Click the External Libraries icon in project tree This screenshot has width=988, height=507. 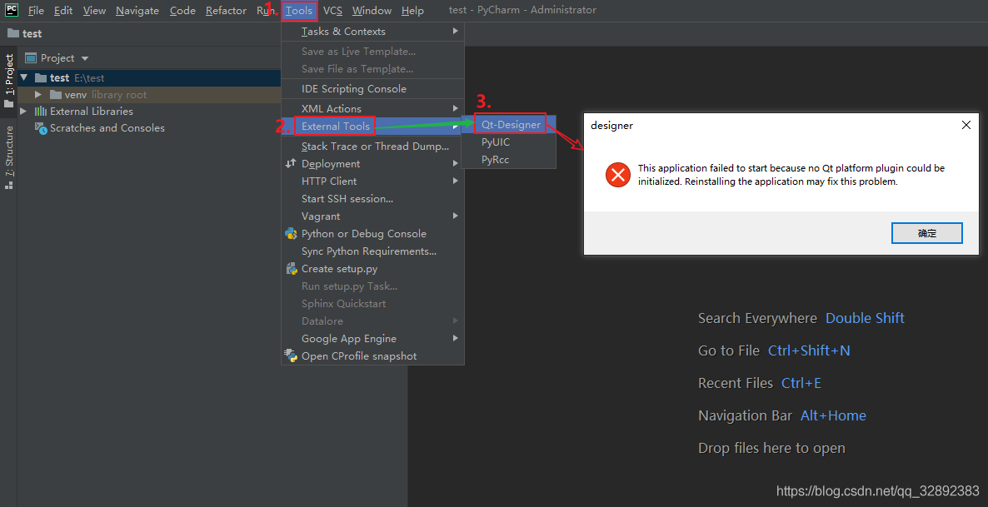(40, 112)
